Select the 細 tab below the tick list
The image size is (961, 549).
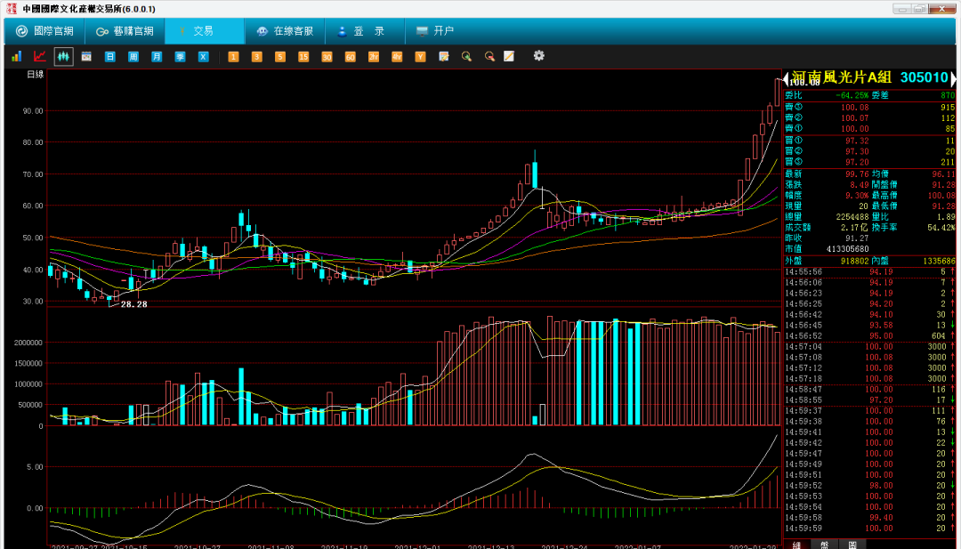[796, 545]
